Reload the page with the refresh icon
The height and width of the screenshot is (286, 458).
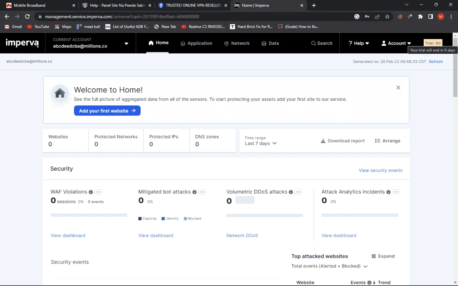pyautogui.click(x=27, y=16)
